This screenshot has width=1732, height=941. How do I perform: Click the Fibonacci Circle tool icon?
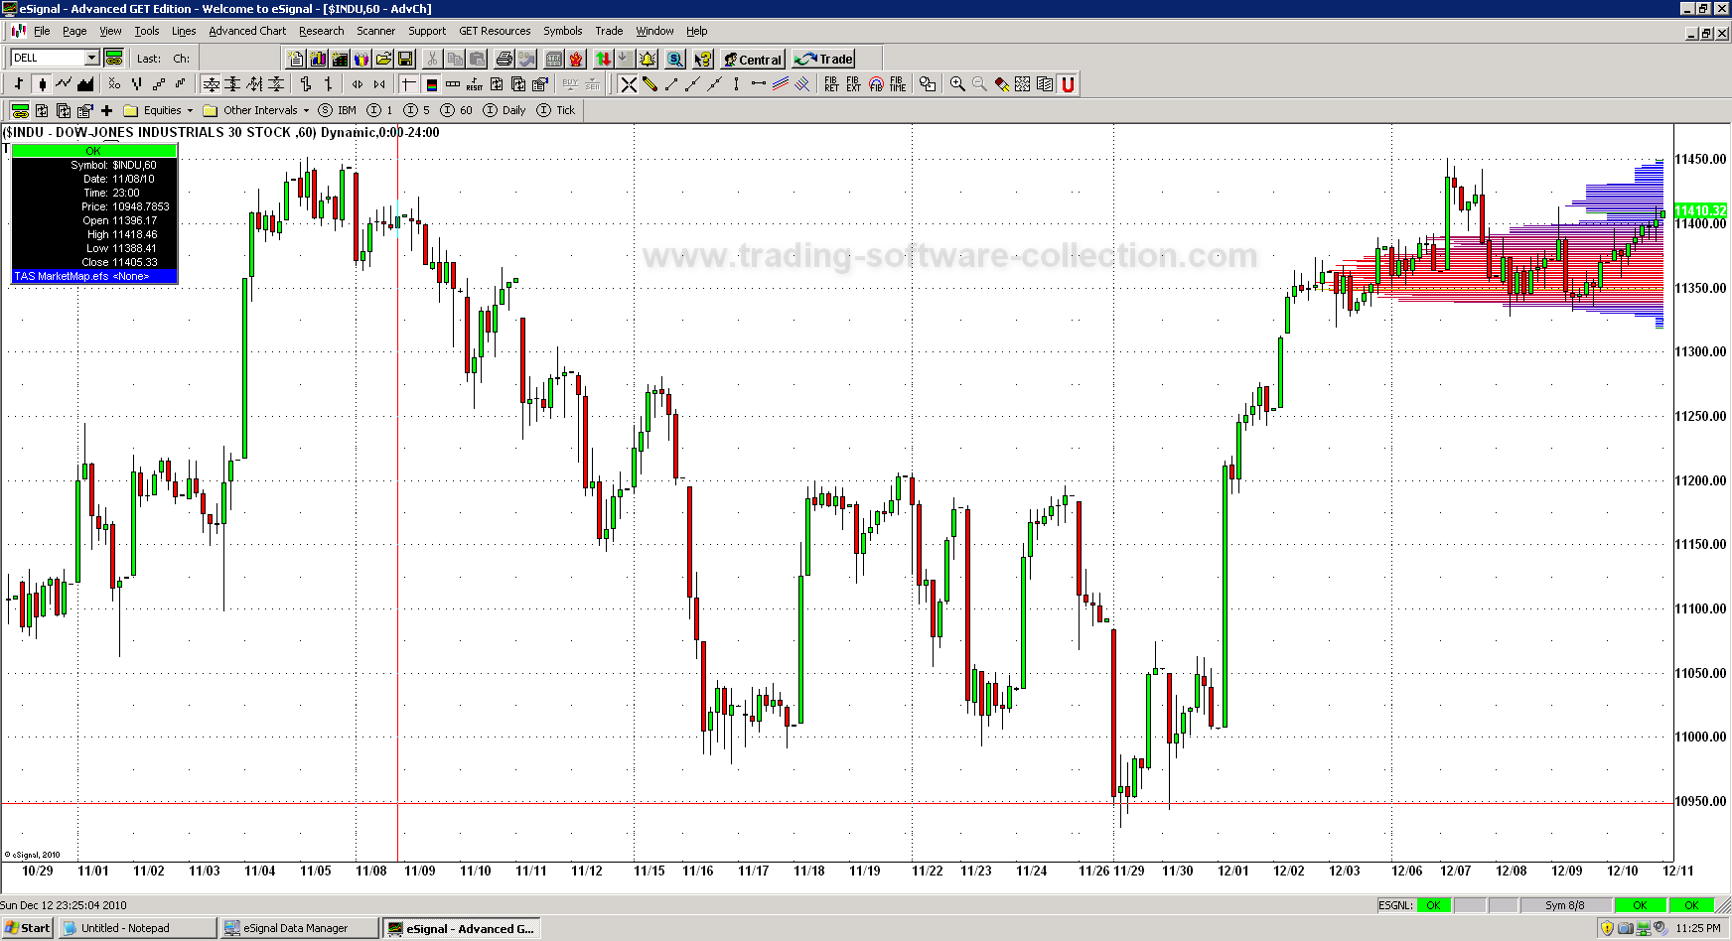(x=875, y=84)
